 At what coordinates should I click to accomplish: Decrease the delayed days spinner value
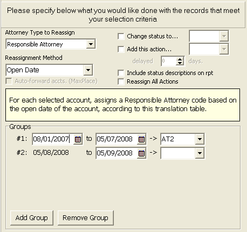[180, 63]
